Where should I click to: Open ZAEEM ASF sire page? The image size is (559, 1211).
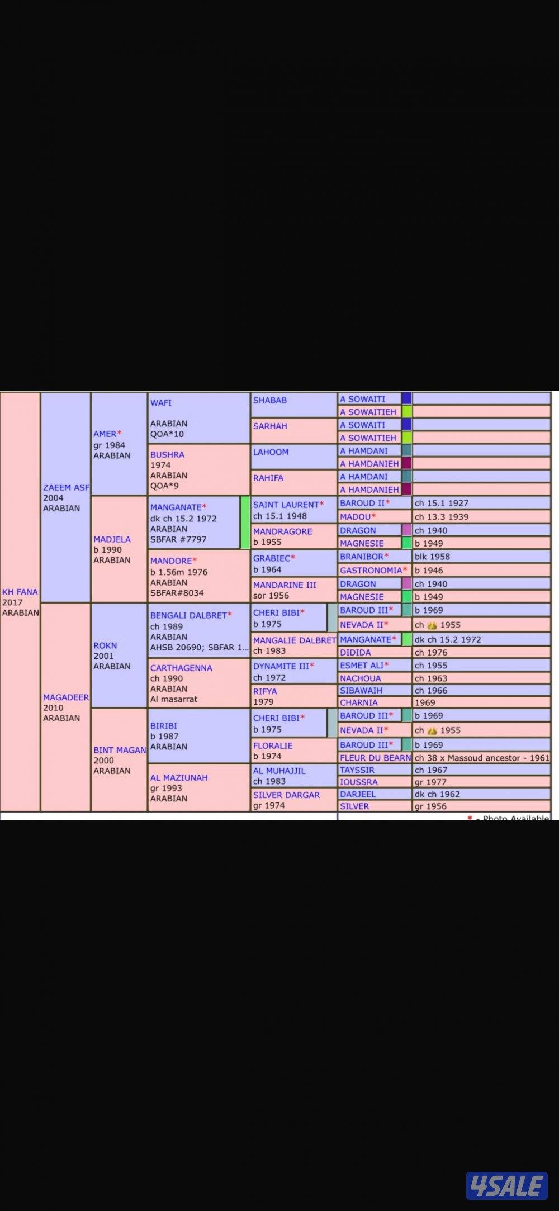pyautogui.click(x=65, y=487)
